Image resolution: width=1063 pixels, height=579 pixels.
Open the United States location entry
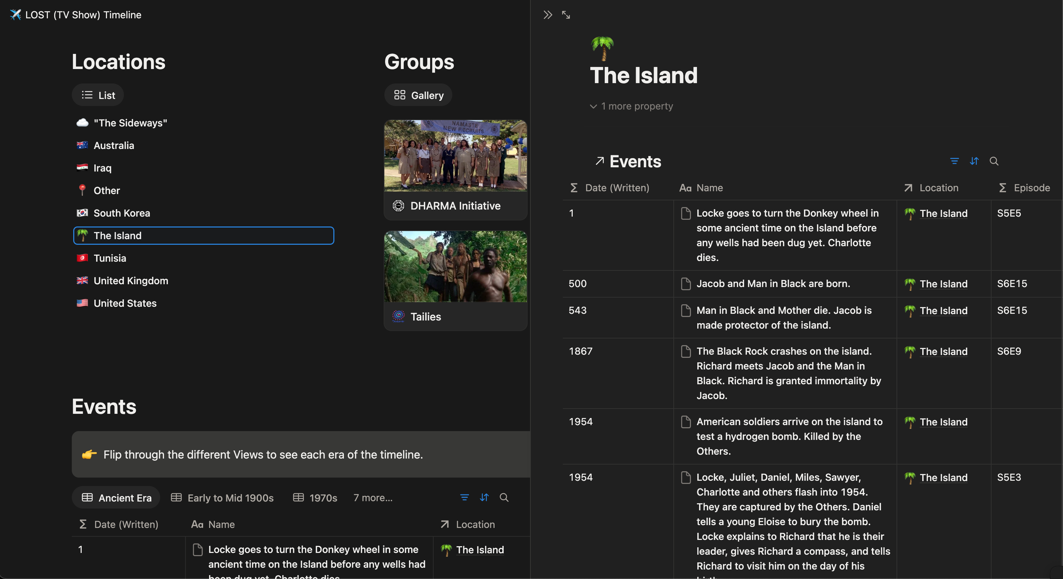coord(203,303)
